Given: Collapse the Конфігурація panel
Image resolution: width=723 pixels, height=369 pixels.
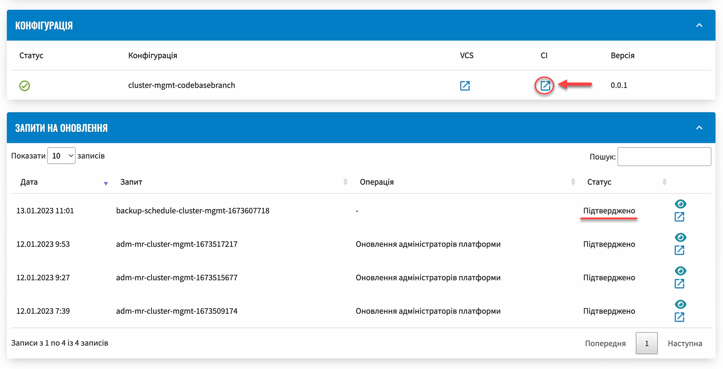Looking at the screenshot, I should 699,25.
